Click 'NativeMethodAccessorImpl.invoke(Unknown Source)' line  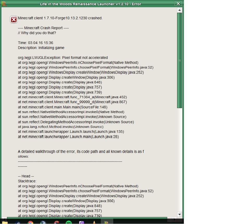72,117
